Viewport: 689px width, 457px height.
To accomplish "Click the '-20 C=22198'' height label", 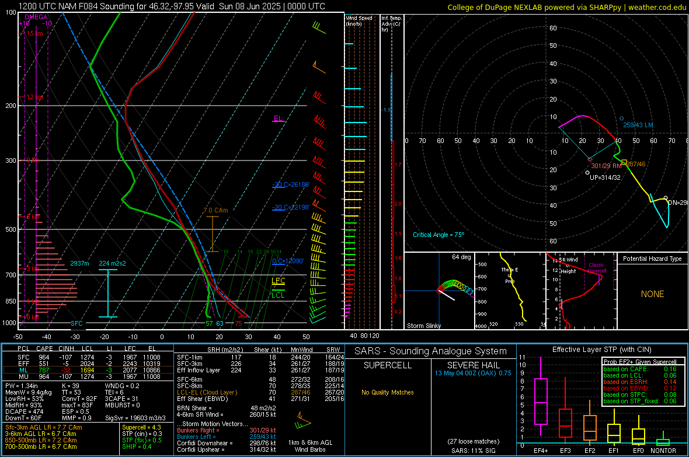I will (291, 207).
